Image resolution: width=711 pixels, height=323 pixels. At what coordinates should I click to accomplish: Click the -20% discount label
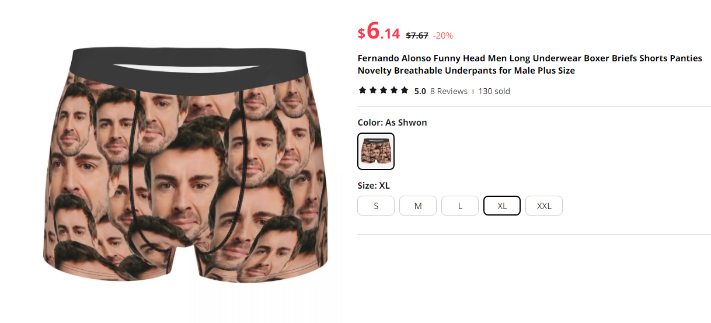442,35
